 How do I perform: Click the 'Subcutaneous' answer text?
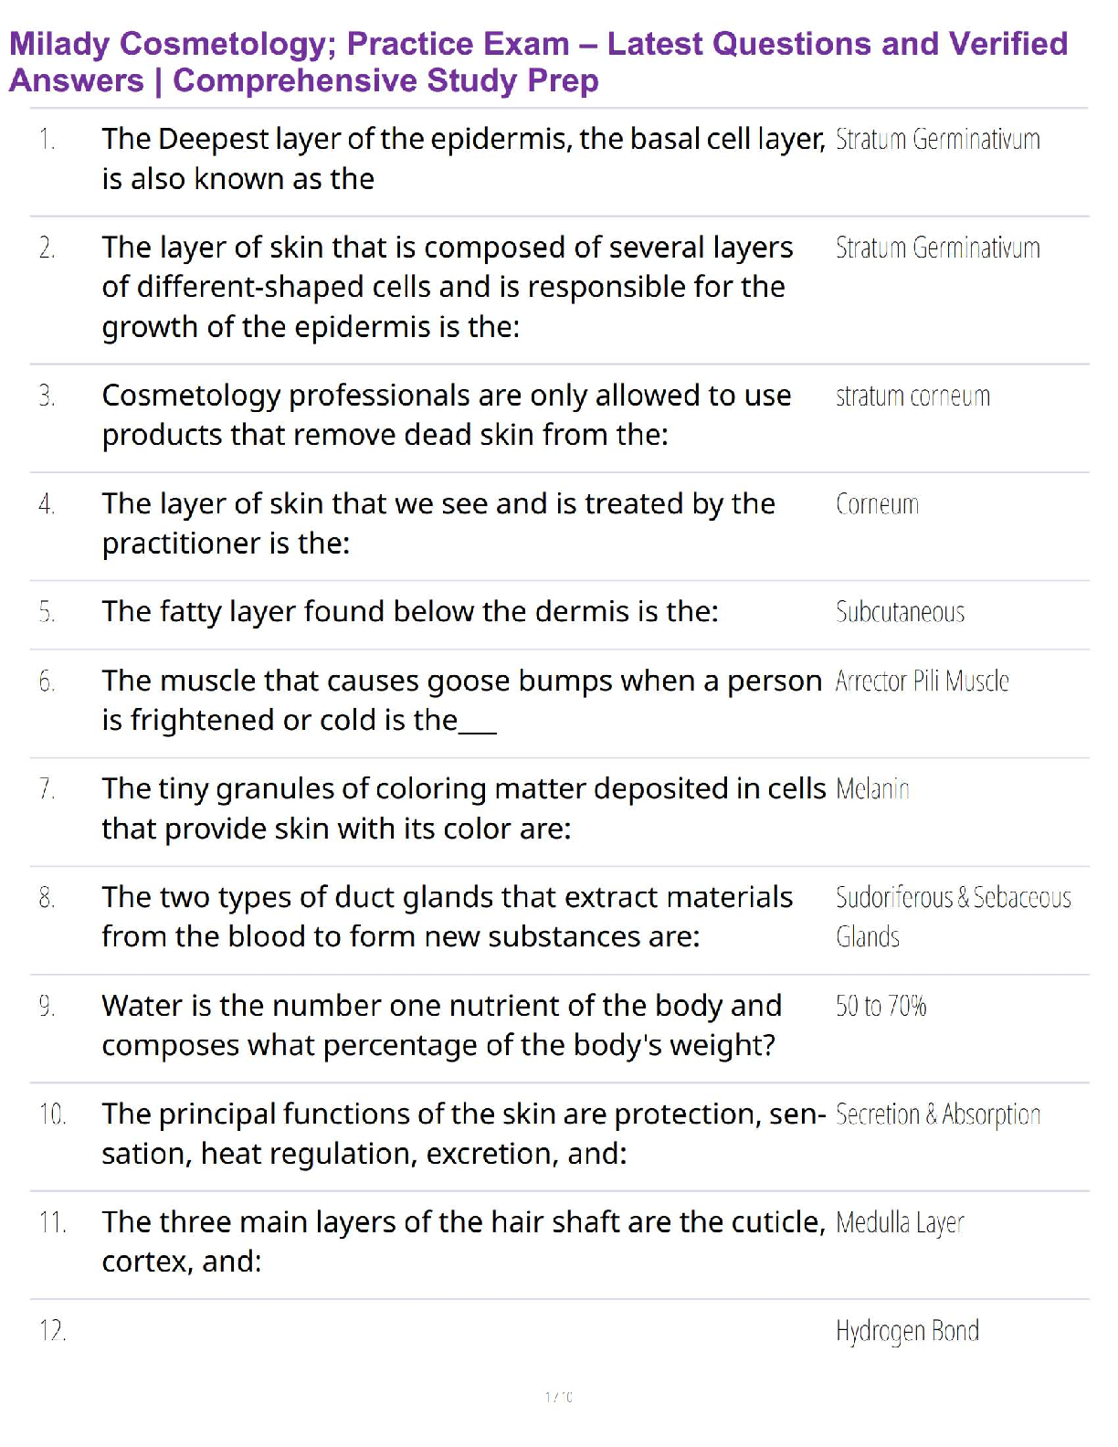click(x=900, y=612)
